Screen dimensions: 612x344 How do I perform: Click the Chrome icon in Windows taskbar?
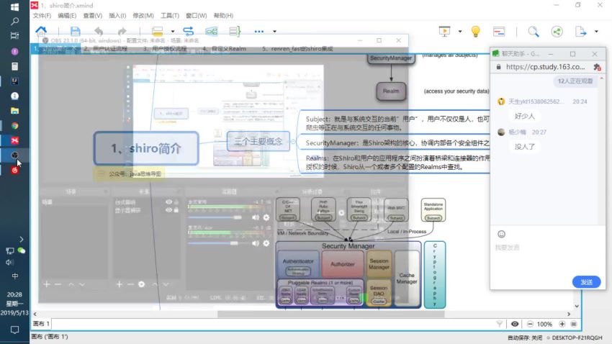click(15, 126)
